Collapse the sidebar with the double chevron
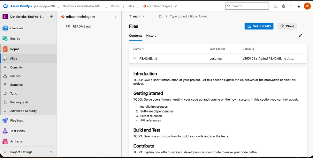This screenshot has height=158, width=313. tap(51, 152)
